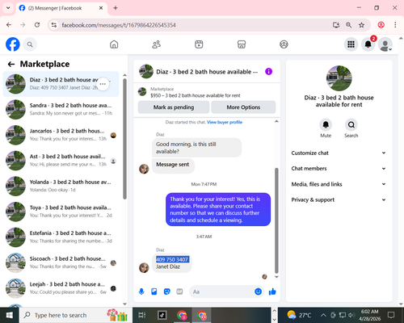
Task: Reload the page with refresh icon
Action: point(37,25)
